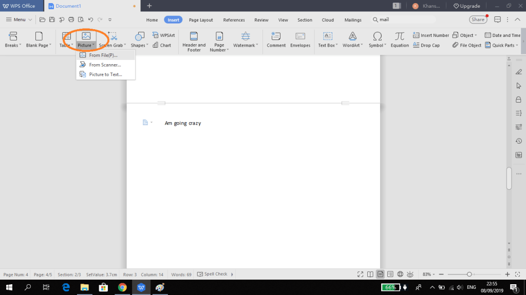Toggle the eye protection mode icon
This screenshot has width=526, height=295.
[x=410, y=274]
